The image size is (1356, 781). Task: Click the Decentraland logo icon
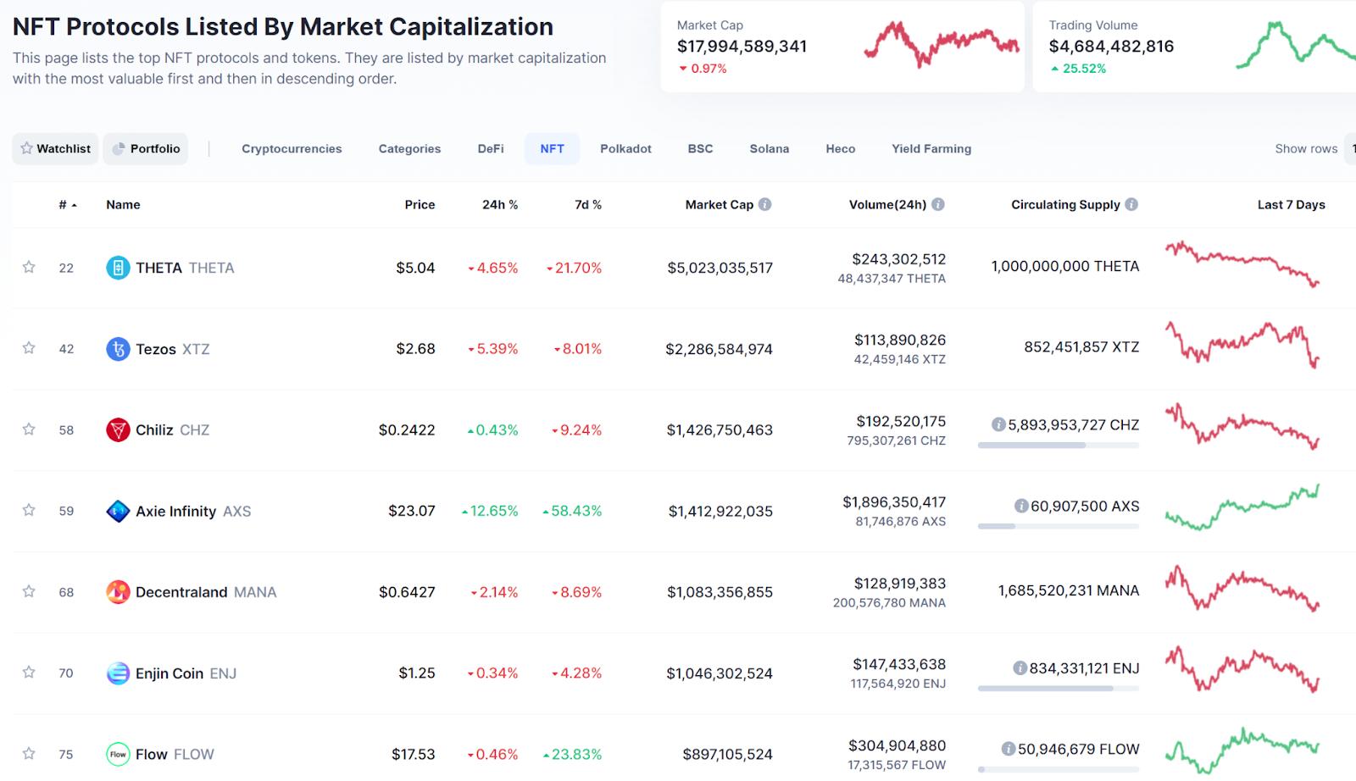tap(118, 592)
